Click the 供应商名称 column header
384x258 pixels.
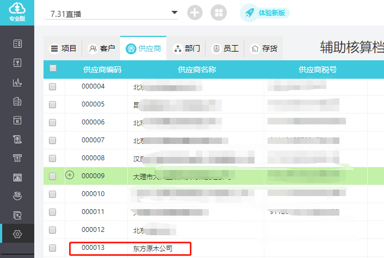pyautogui.click(x=197, y=69)
